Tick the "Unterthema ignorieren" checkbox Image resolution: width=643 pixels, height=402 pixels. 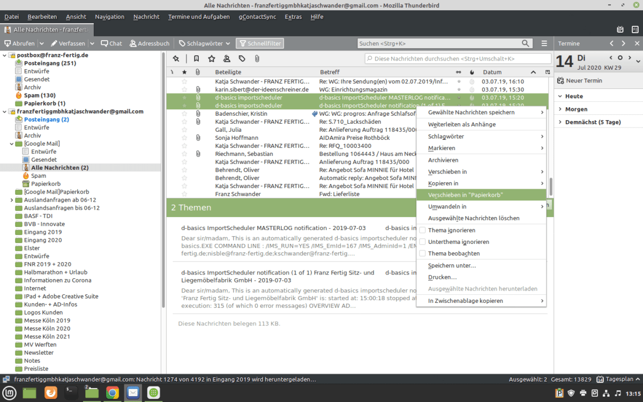point(422,242)
